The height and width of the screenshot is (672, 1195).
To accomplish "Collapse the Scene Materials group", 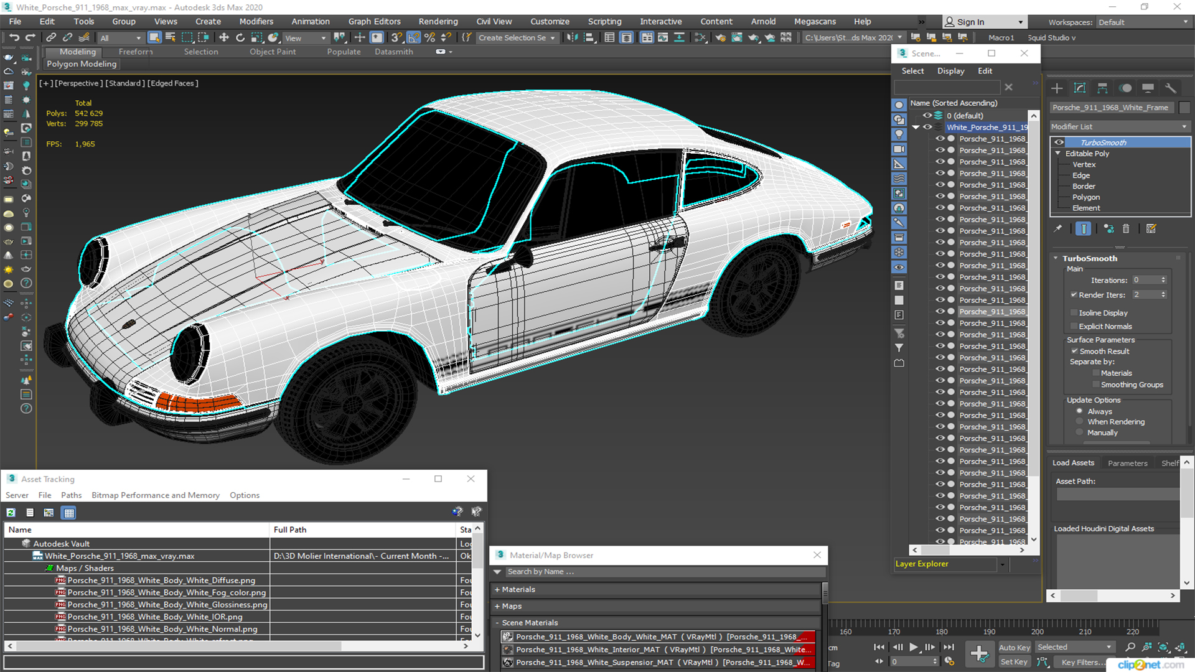I will click(497, 622).
